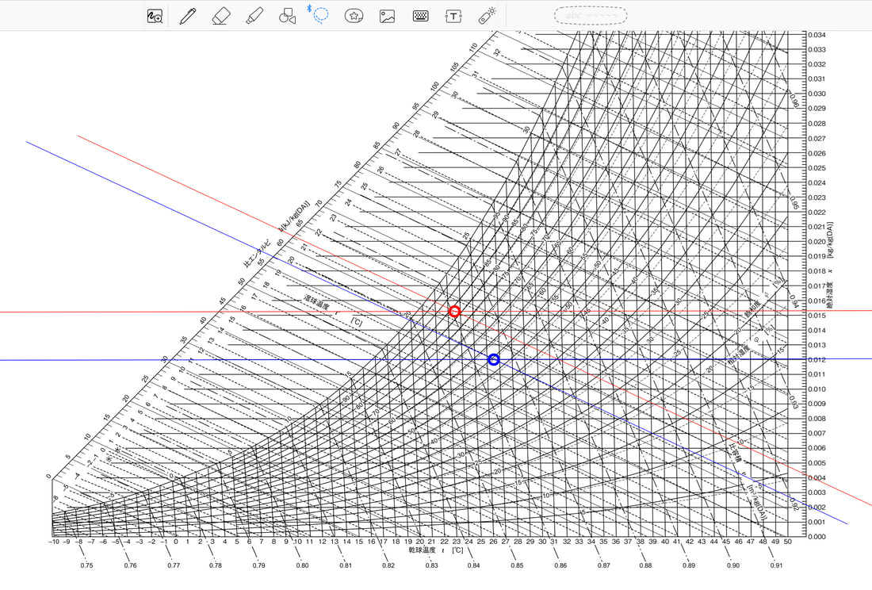Open the Shapes tool
This screenshot has height=590, width=872.
(x=287, y=16)
